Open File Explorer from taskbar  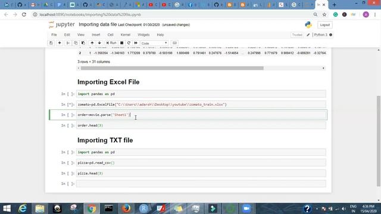[x=40, y=209]
